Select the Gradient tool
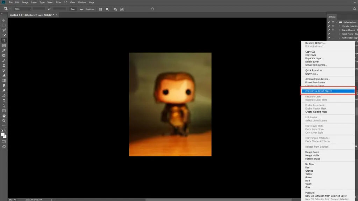Viewport: 358px width, 201px height. click(x=4, y=81)
